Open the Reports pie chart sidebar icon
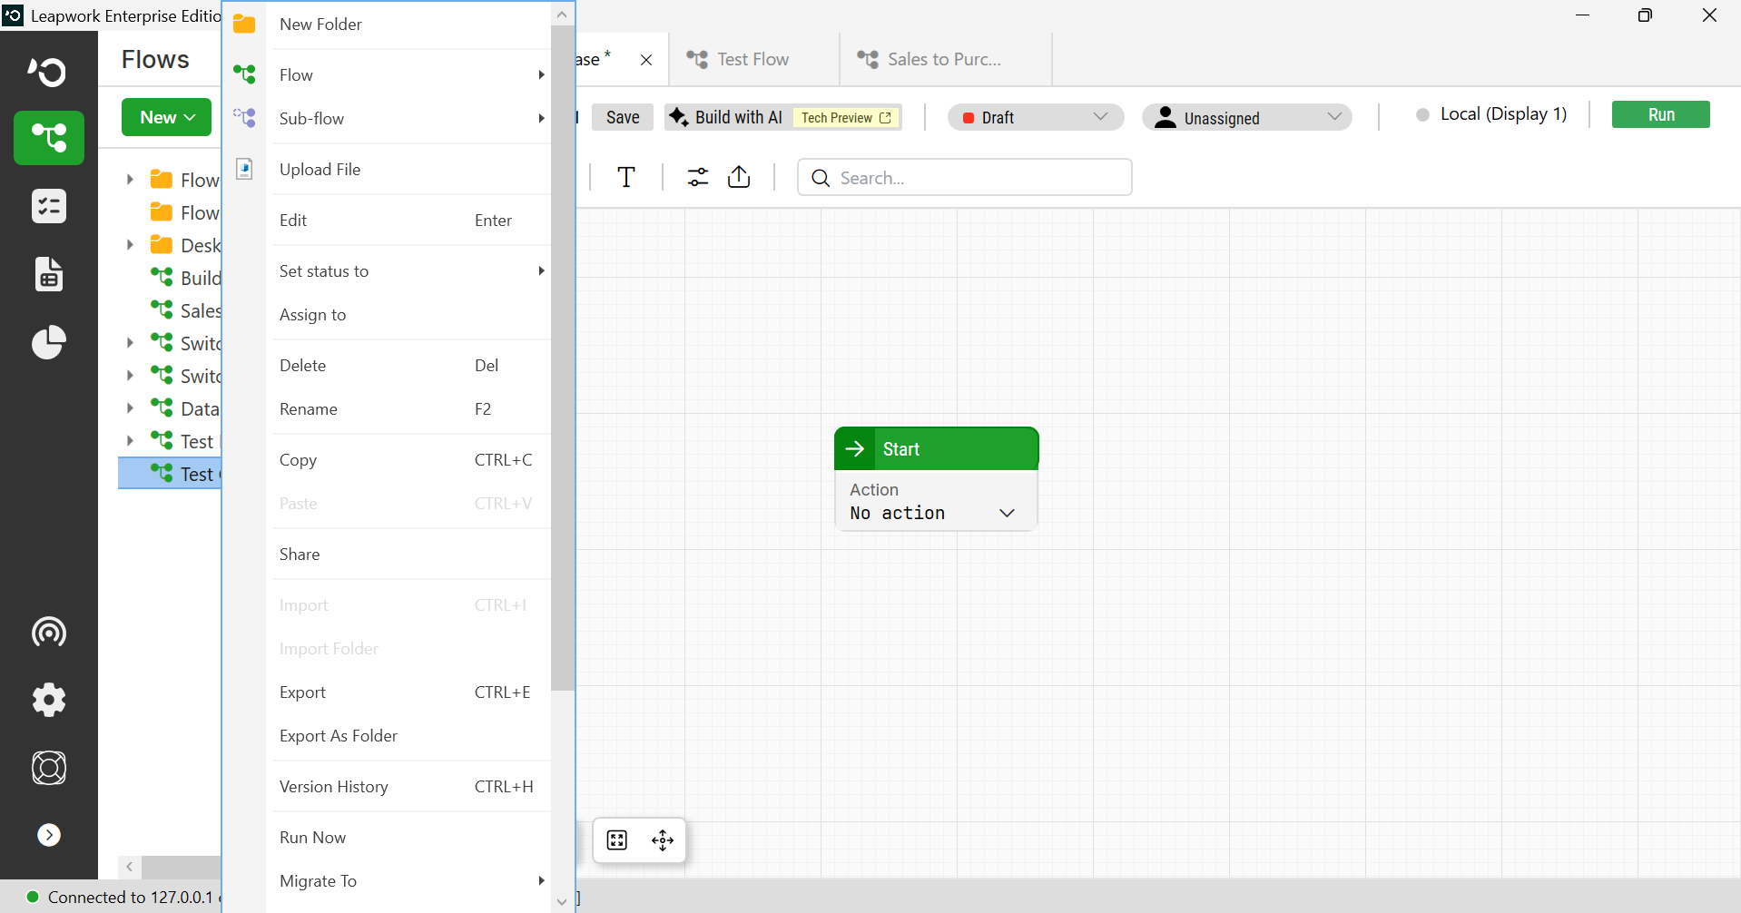This screenshot has width=1741, height=913. [x=49, y=342]
